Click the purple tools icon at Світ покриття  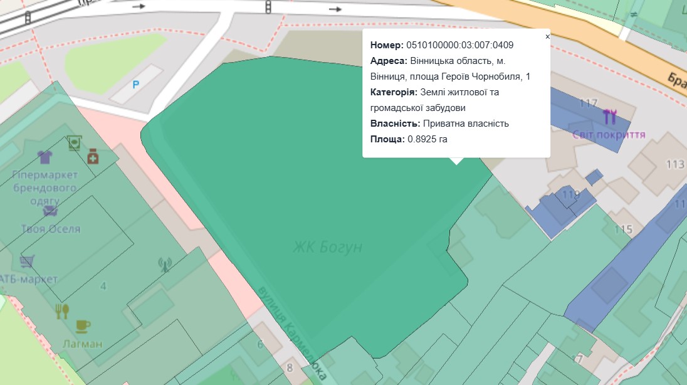point(610,117)
